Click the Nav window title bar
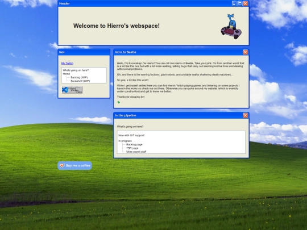Viewport: 307px width, 230px height. (x=84, y=52)
